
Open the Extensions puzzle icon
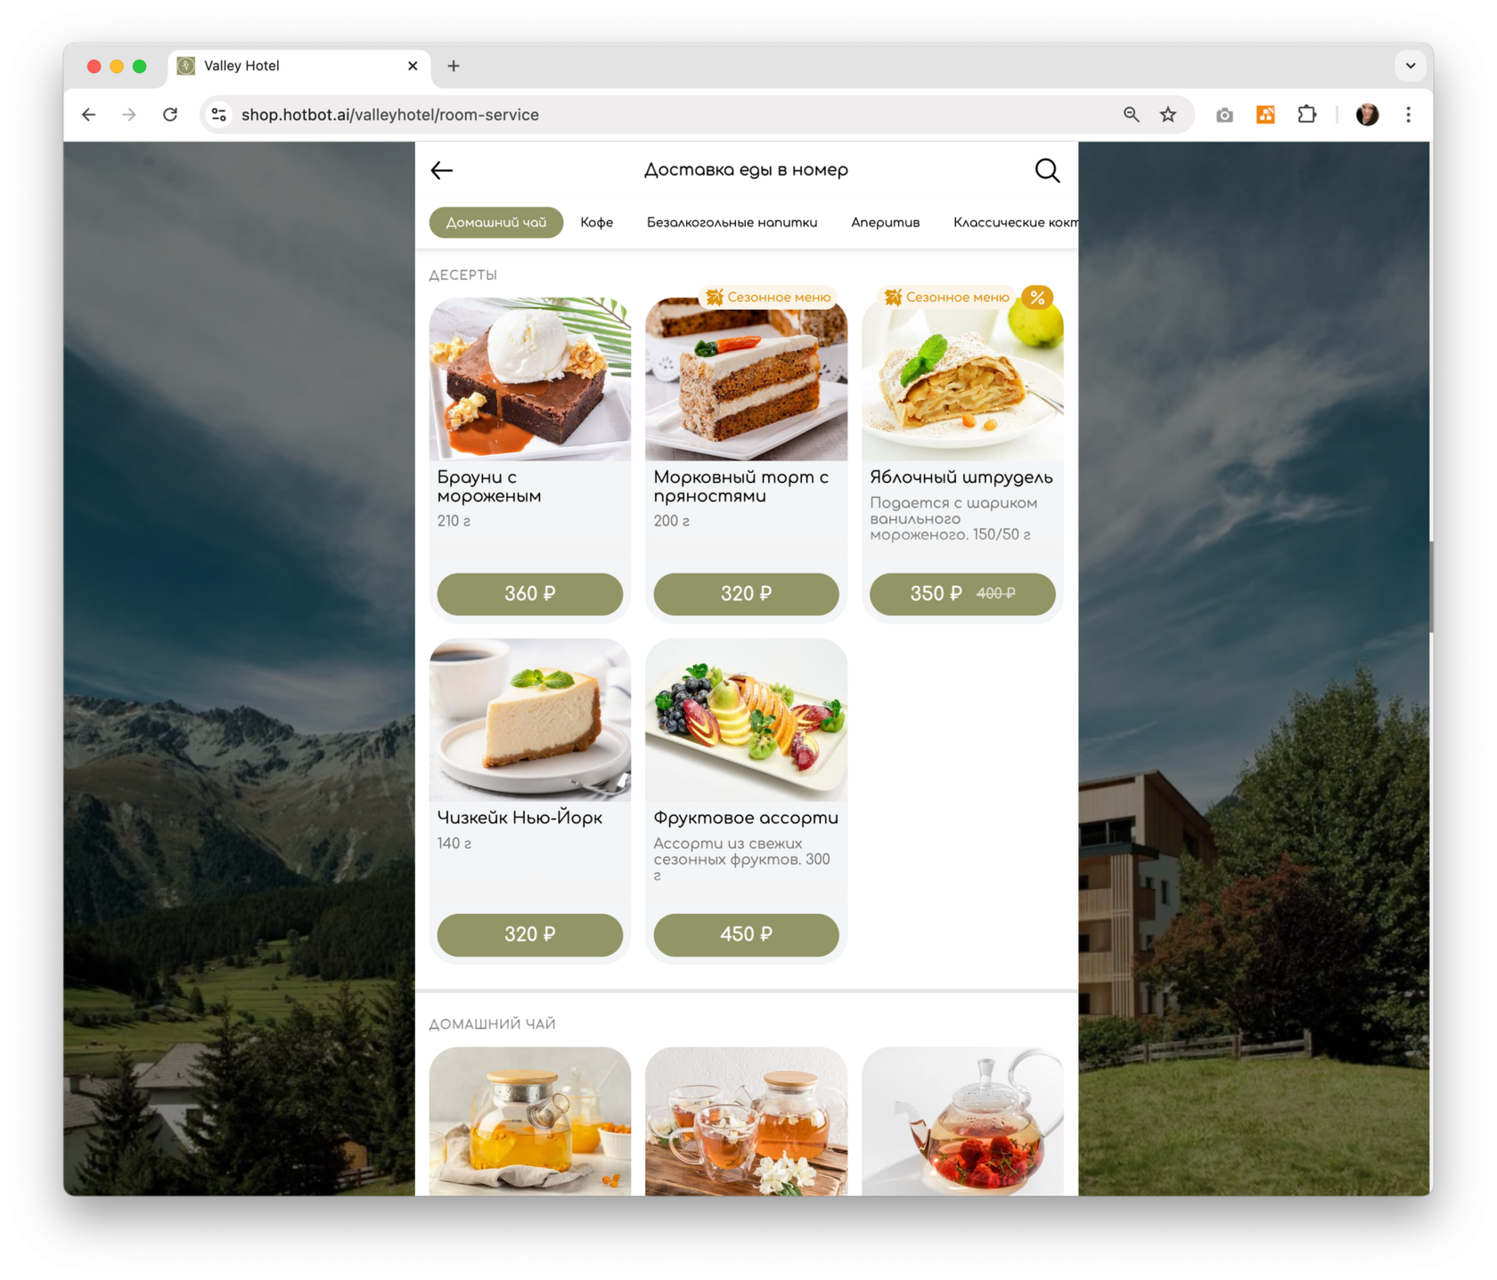tap(1306, 115)
